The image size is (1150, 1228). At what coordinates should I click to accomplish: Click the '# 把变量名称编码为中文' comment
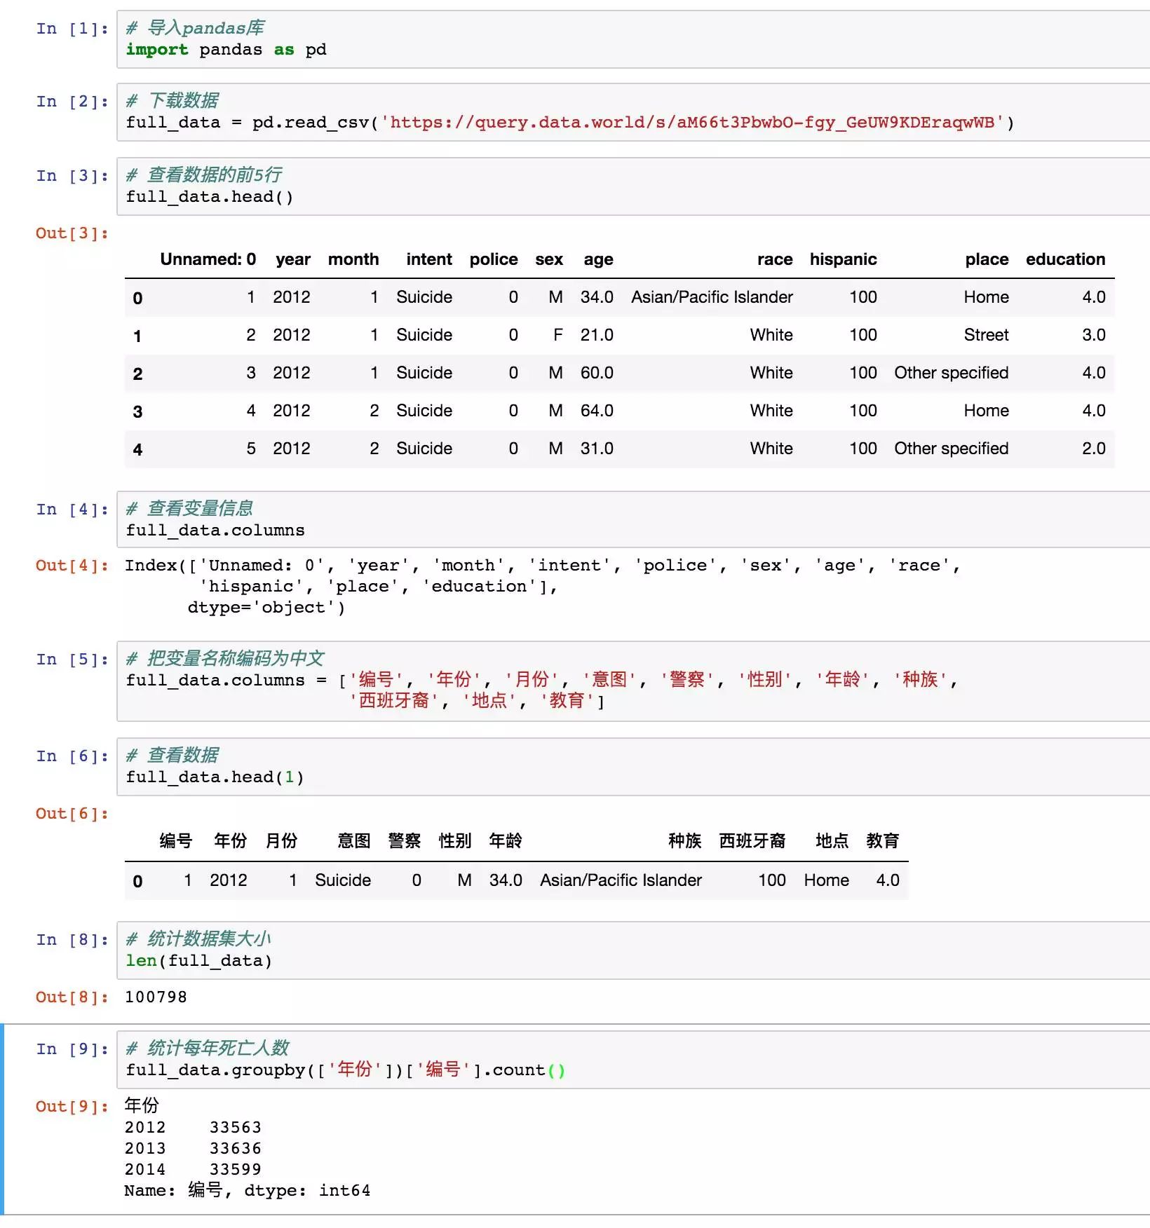pyautogui.click(x=225, y=659)
